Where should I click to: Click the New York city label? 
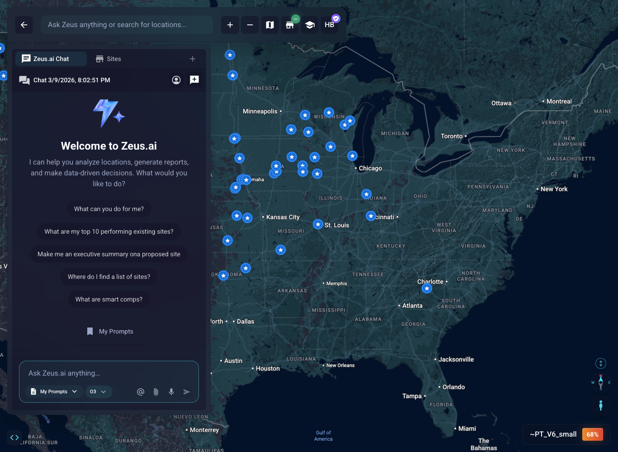pyautogui.click(x=554, y=189)
